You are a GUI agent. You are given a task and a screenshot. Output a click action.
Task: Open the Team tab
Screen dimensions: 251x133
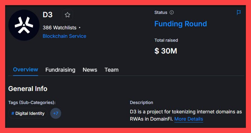point(112,70)
